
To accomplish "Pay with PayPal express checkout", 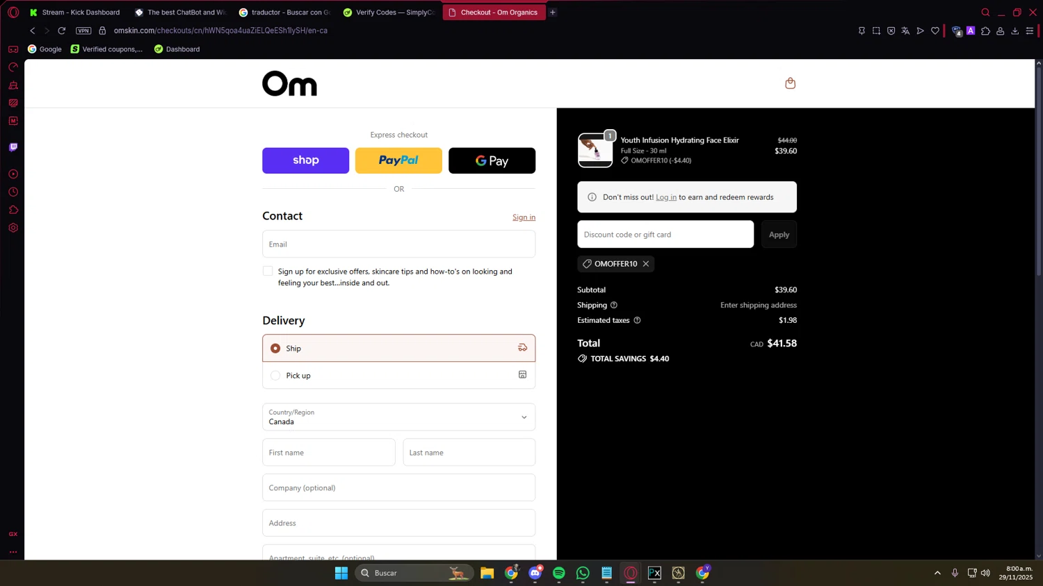I will pos(398,160).
